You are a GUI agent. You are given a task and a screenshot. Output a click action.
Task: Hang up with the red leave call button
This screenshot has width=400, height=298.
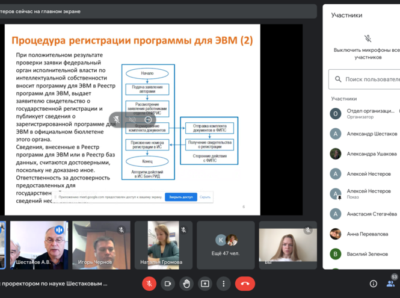(x=245, y=284)
